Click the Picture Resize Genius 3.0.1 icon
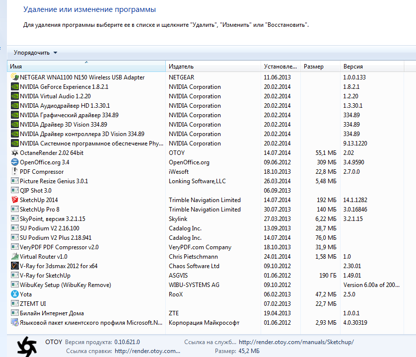The image size is (416, 357). click(15, 181)
